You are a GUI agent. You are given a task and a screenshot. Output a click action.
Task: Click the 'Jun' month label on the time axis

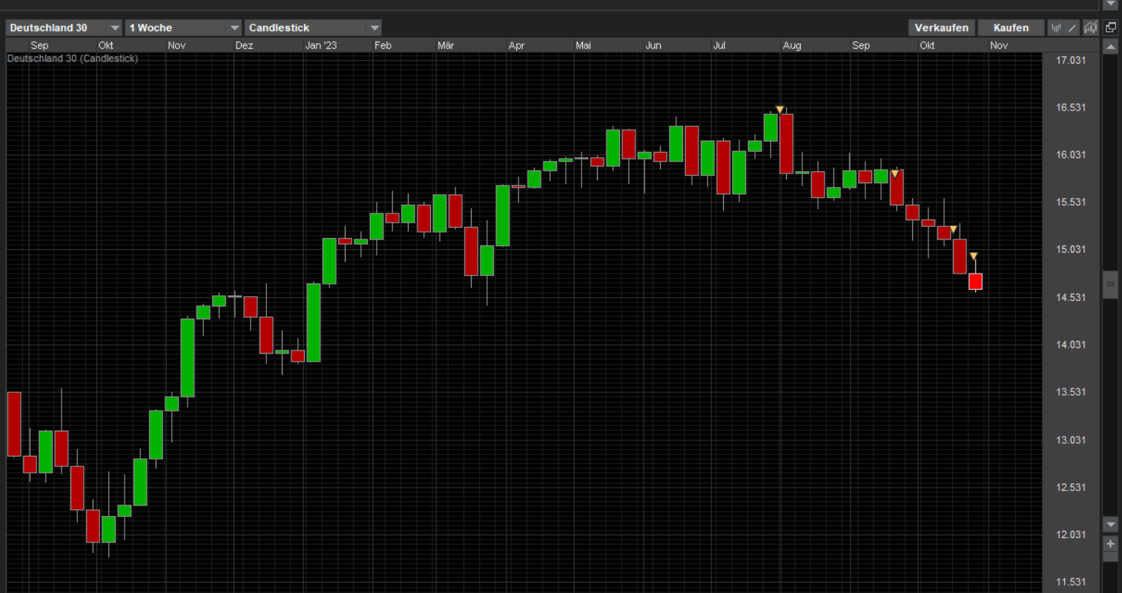tap(653, 45)
